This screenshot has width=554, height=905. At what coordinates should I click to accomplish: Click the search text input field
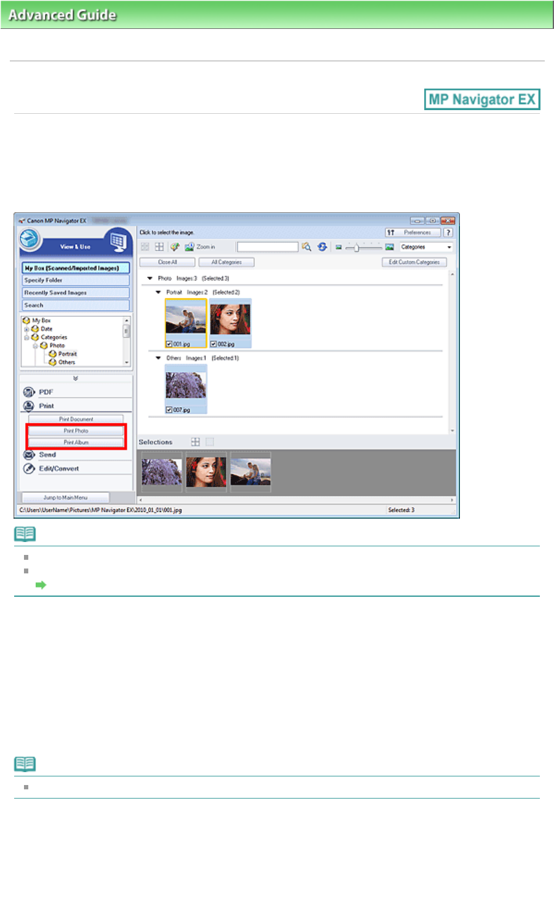268,247
